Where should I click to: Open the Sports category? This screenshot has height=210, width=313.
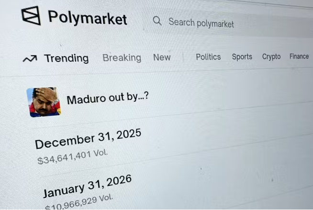pyautogui.click(x=242, y=57)
